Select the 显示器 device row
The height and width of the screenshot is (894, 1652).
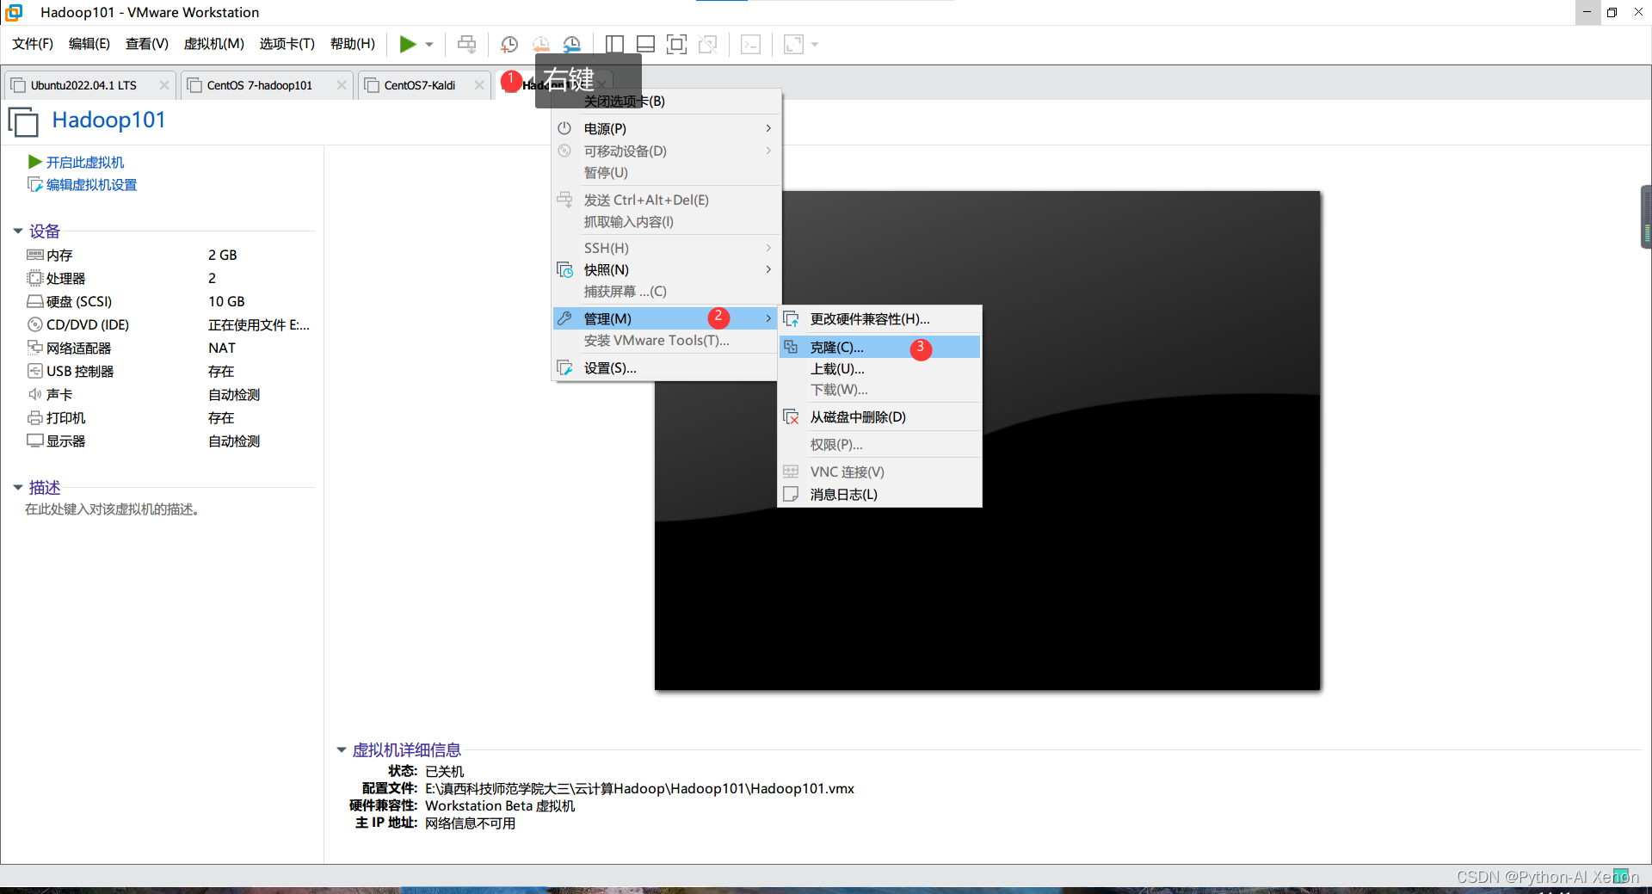click(x=168, y=441)
